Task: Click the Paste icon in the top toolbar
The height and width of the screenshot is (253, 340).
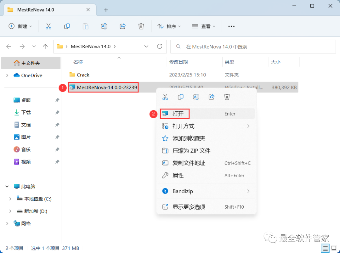Action: tap(85, 26)
